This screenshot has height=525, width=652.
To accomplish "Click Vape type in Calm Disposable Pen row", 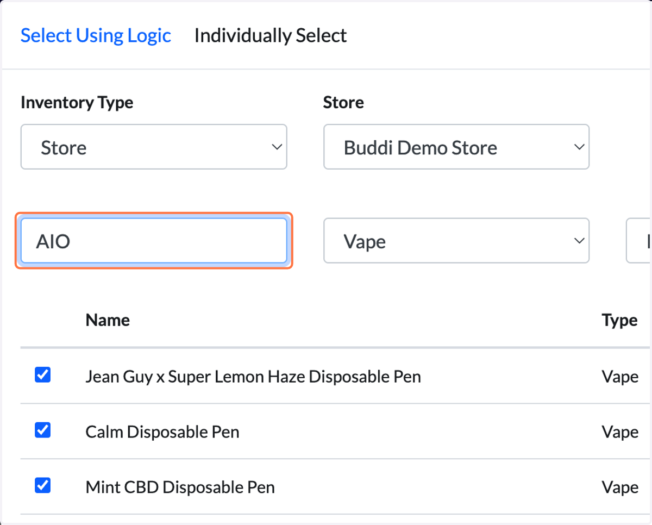I will [x=620, y=432].
